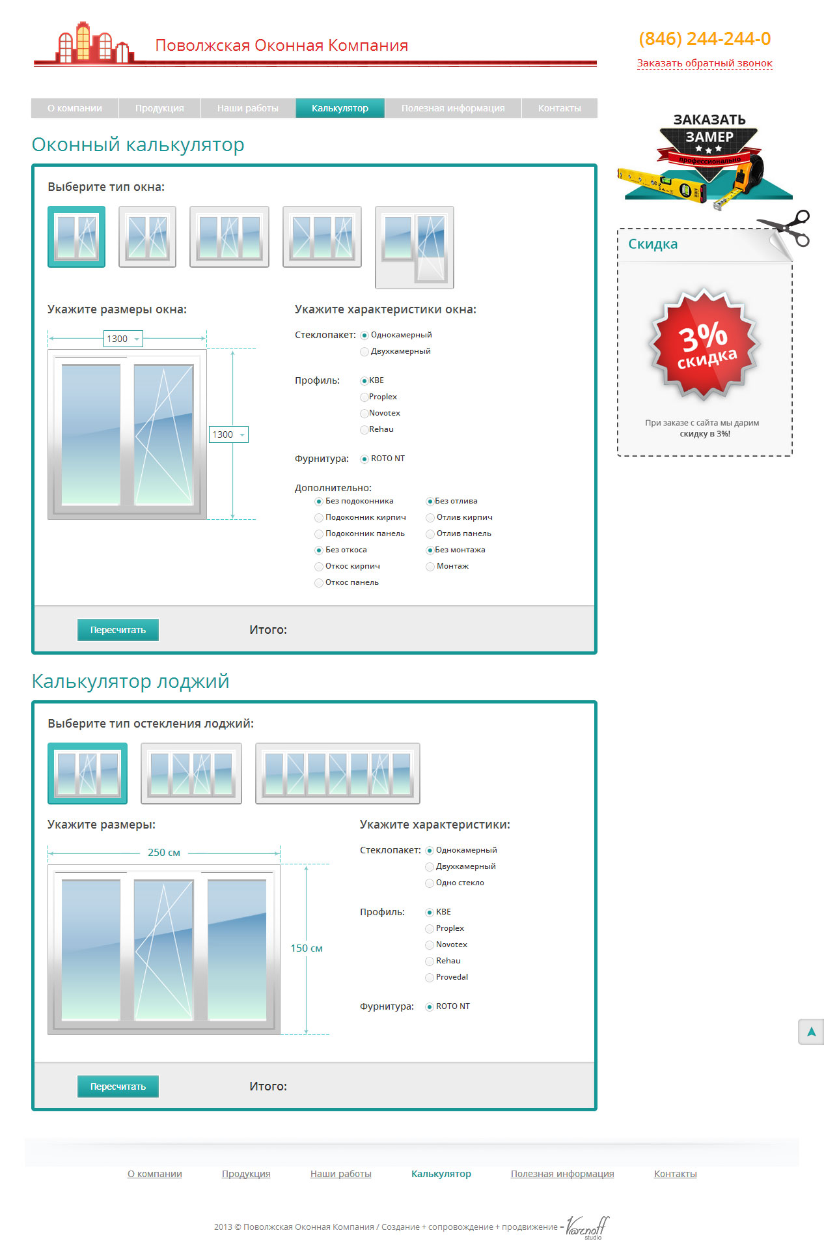
Task: Open the 'Продукция' top menu item
Action: coord(159,108)
